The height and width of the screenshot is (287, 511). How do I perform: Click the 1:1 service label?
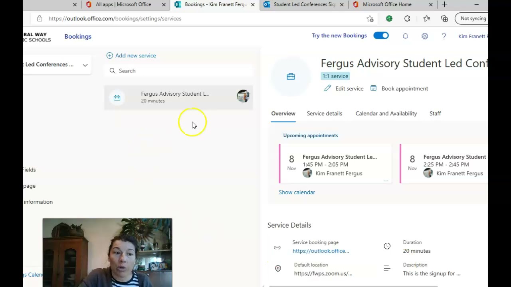pyautogui.click(x=335, y=76)
